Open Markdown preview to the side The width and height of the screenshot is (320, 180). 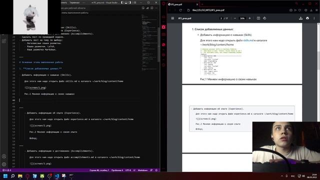[x=143, y=8]
